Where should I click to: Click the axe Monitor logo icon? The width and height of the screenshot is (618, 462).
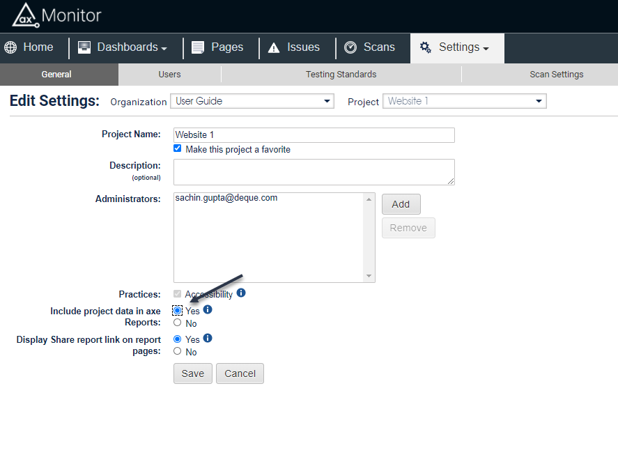click(x=24, y=15)
